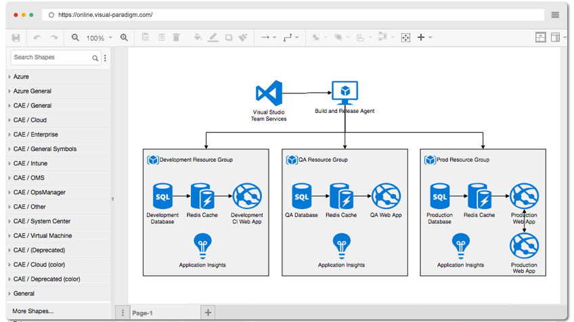Open the 100% zoom level dropdown

point(100,38)
